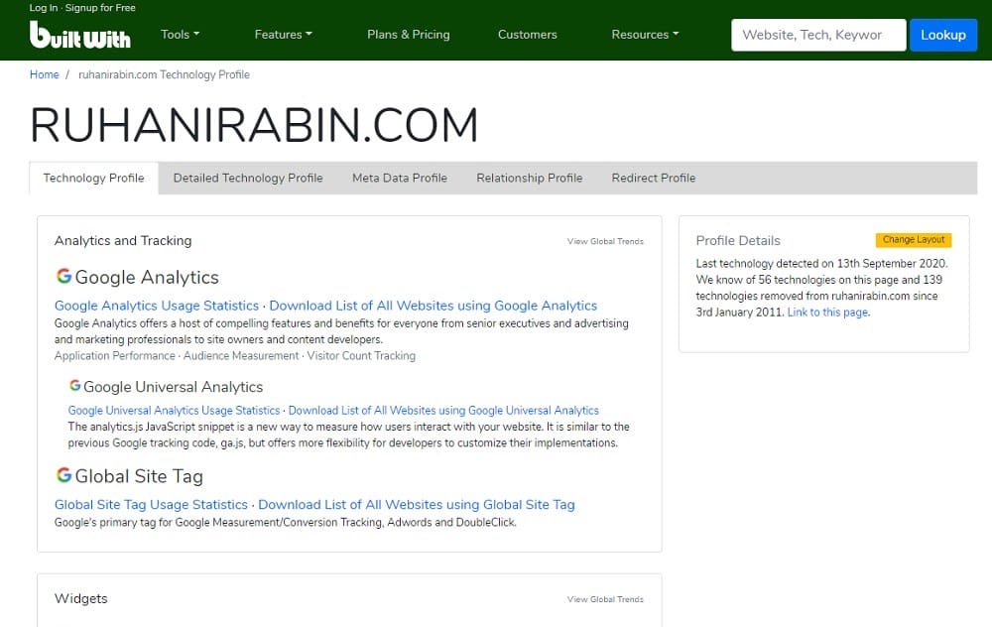Screen dimensions: 992x627
Task: Click the Google icon beside Google Universal Analytics
Action: pos(76,386)
